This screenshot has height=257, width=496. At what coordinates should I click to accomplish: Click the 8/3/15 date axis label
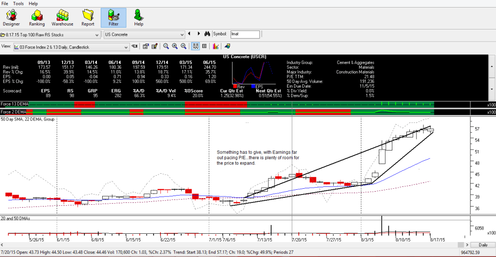[367, 240]
